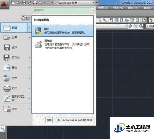
Task: Click the Text Style A icon
Action: coord(151,20)
